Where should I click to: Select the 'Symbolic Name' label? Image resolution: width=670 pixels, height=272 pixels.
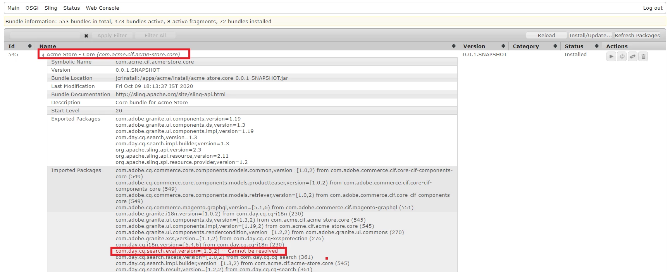pyautogui.click(x=71, y=62)
